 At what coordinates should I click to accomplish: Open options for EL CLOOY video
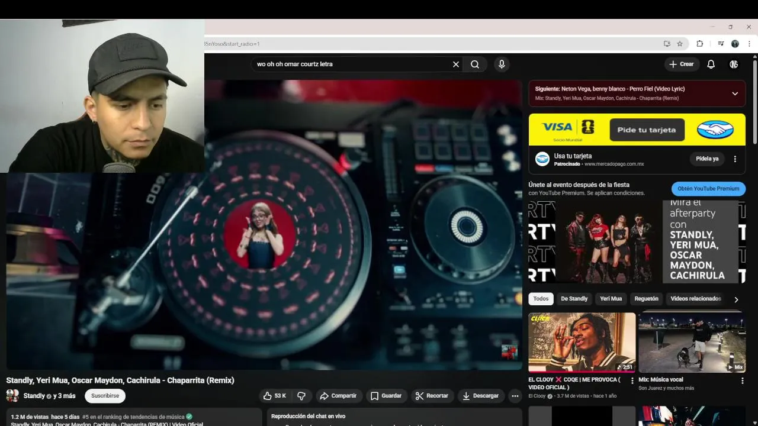(632, 381)
